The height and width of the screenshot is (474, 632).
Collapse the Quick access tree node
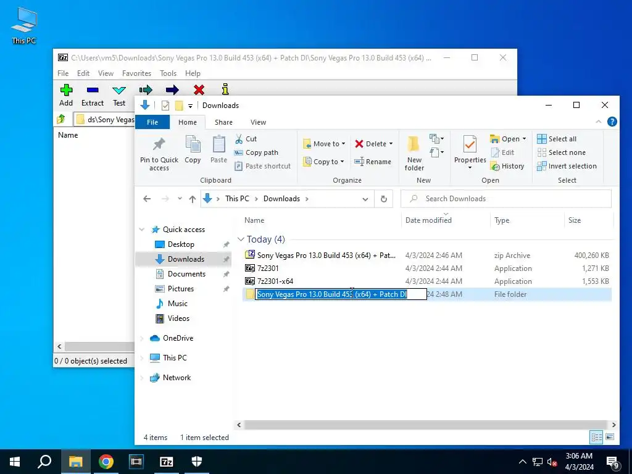(141, 230)
